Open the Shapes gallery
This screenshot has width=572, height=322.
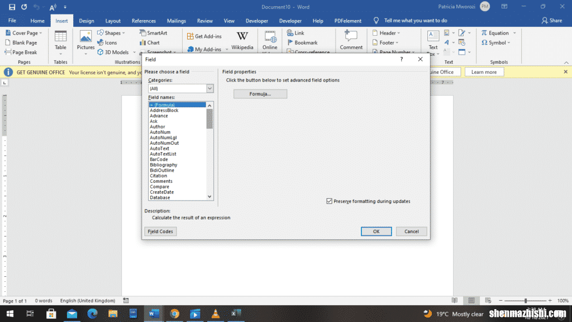tap(111, 33)
